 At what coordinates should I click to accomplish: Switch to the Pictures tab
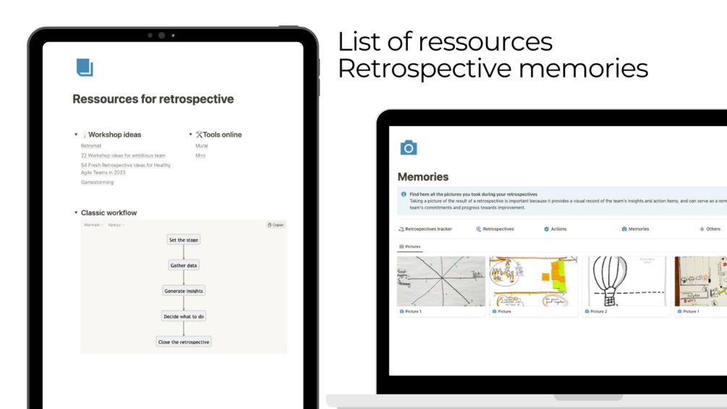[x=410, y=247]
